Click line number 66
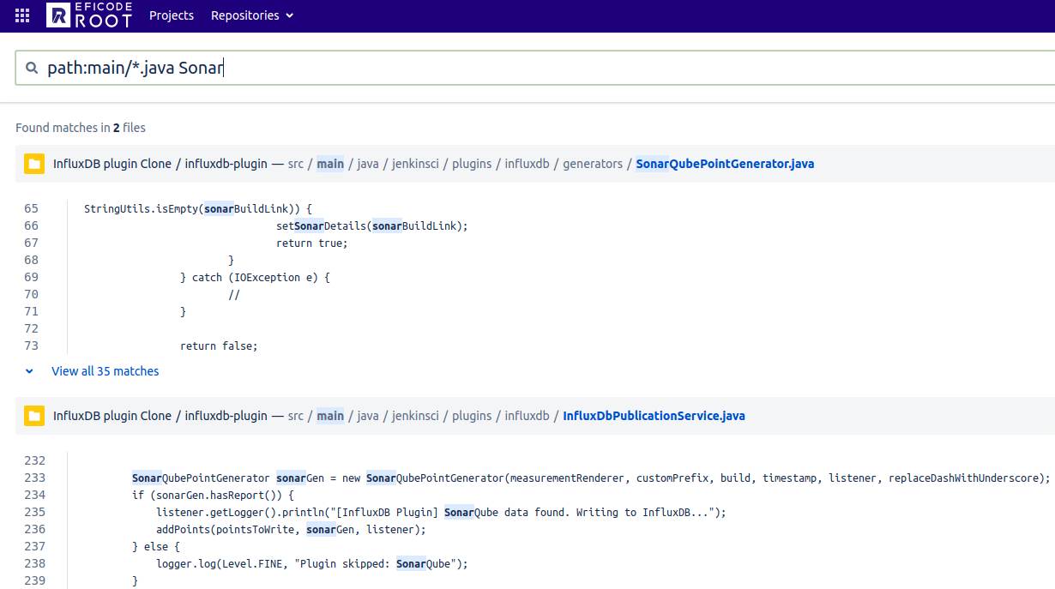Image resolution: width=1055 pixels, height=589 pixels. (x=32, y=225)
